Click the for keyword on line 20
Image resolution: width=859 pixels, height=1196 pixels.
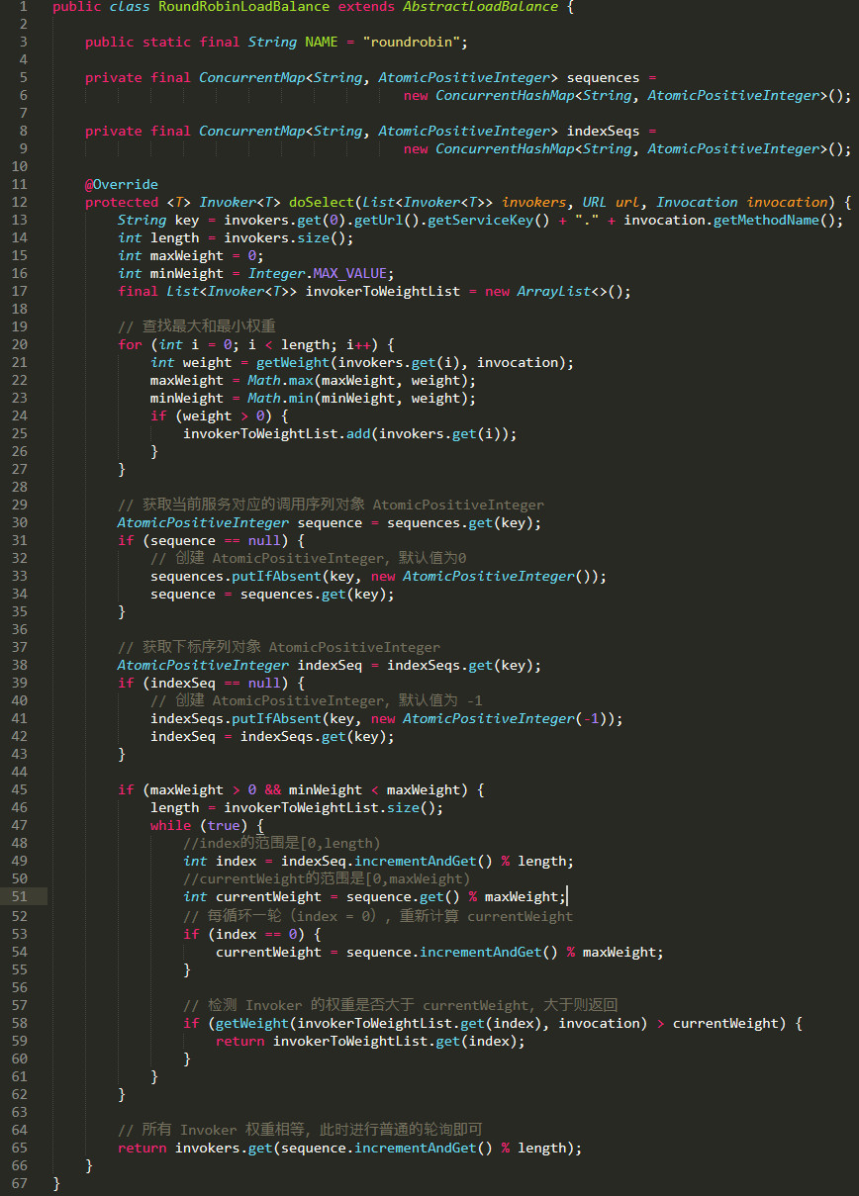point(130,345)
